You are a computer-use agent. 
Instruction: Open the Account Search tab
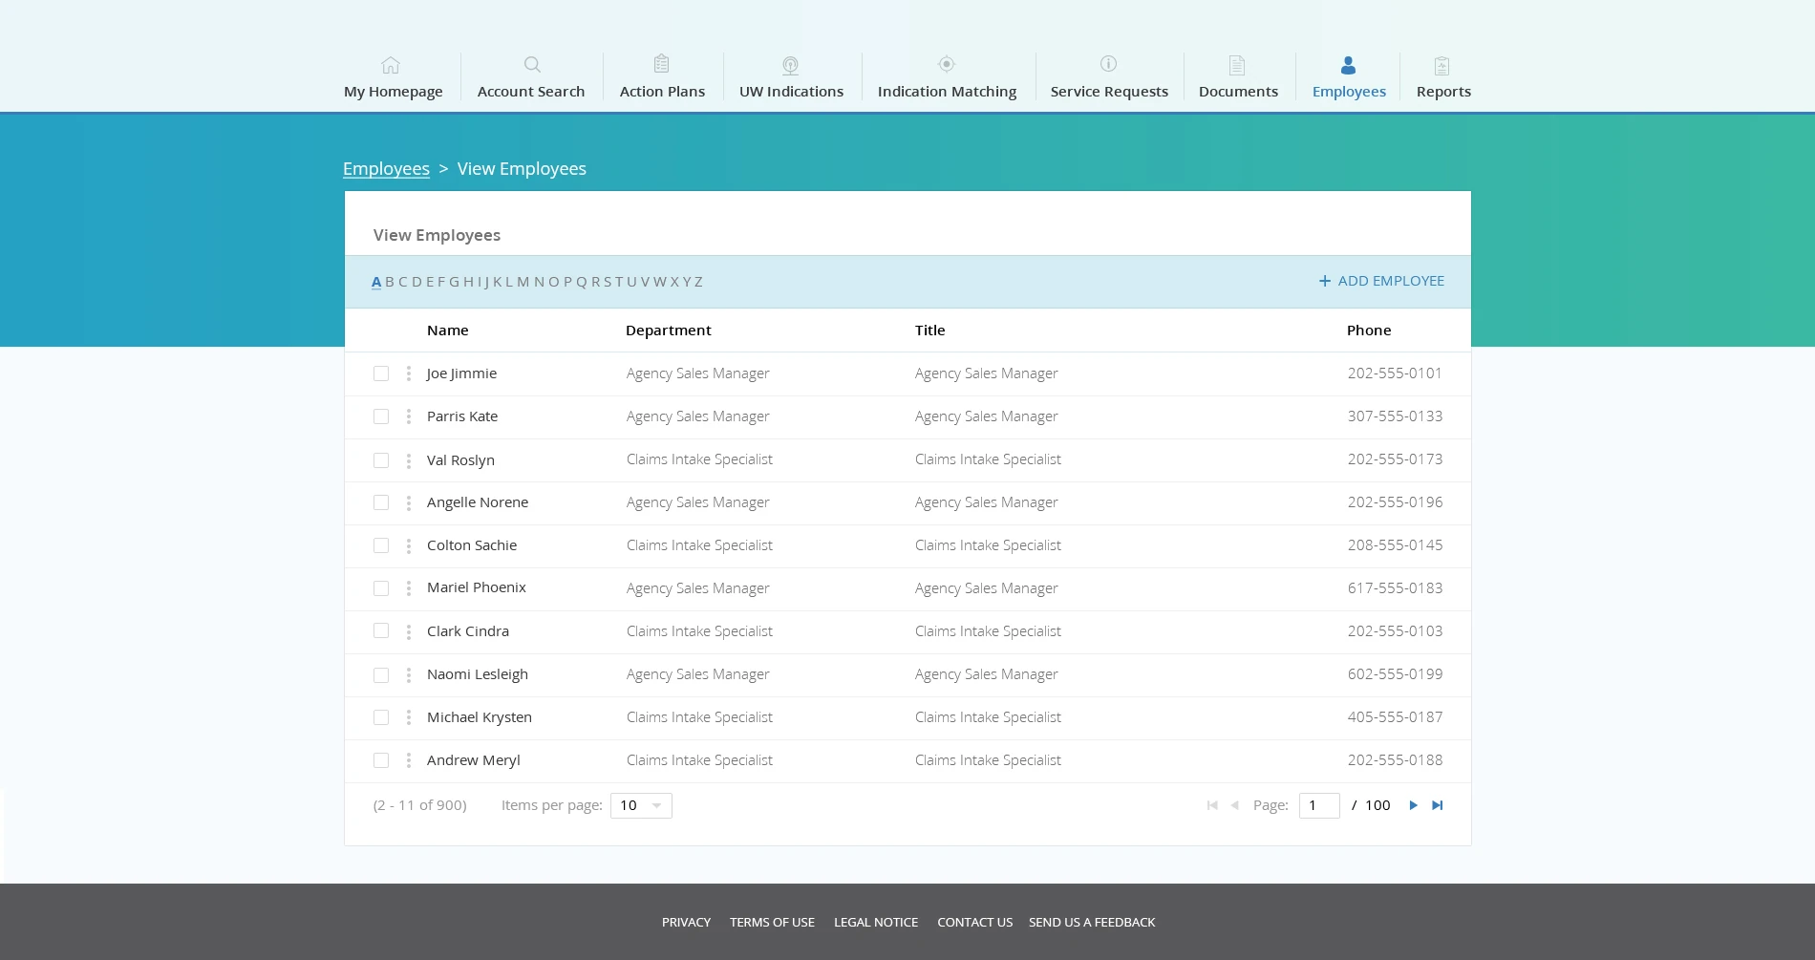531,77
